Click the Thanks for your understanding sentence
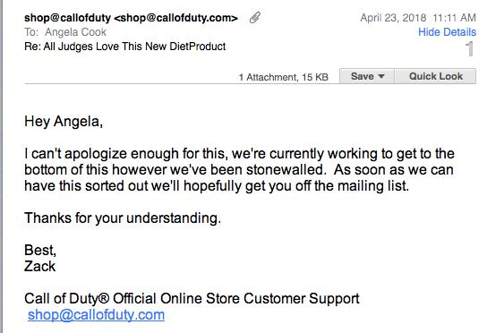487x333 pixels. click(x=123, y=218)
